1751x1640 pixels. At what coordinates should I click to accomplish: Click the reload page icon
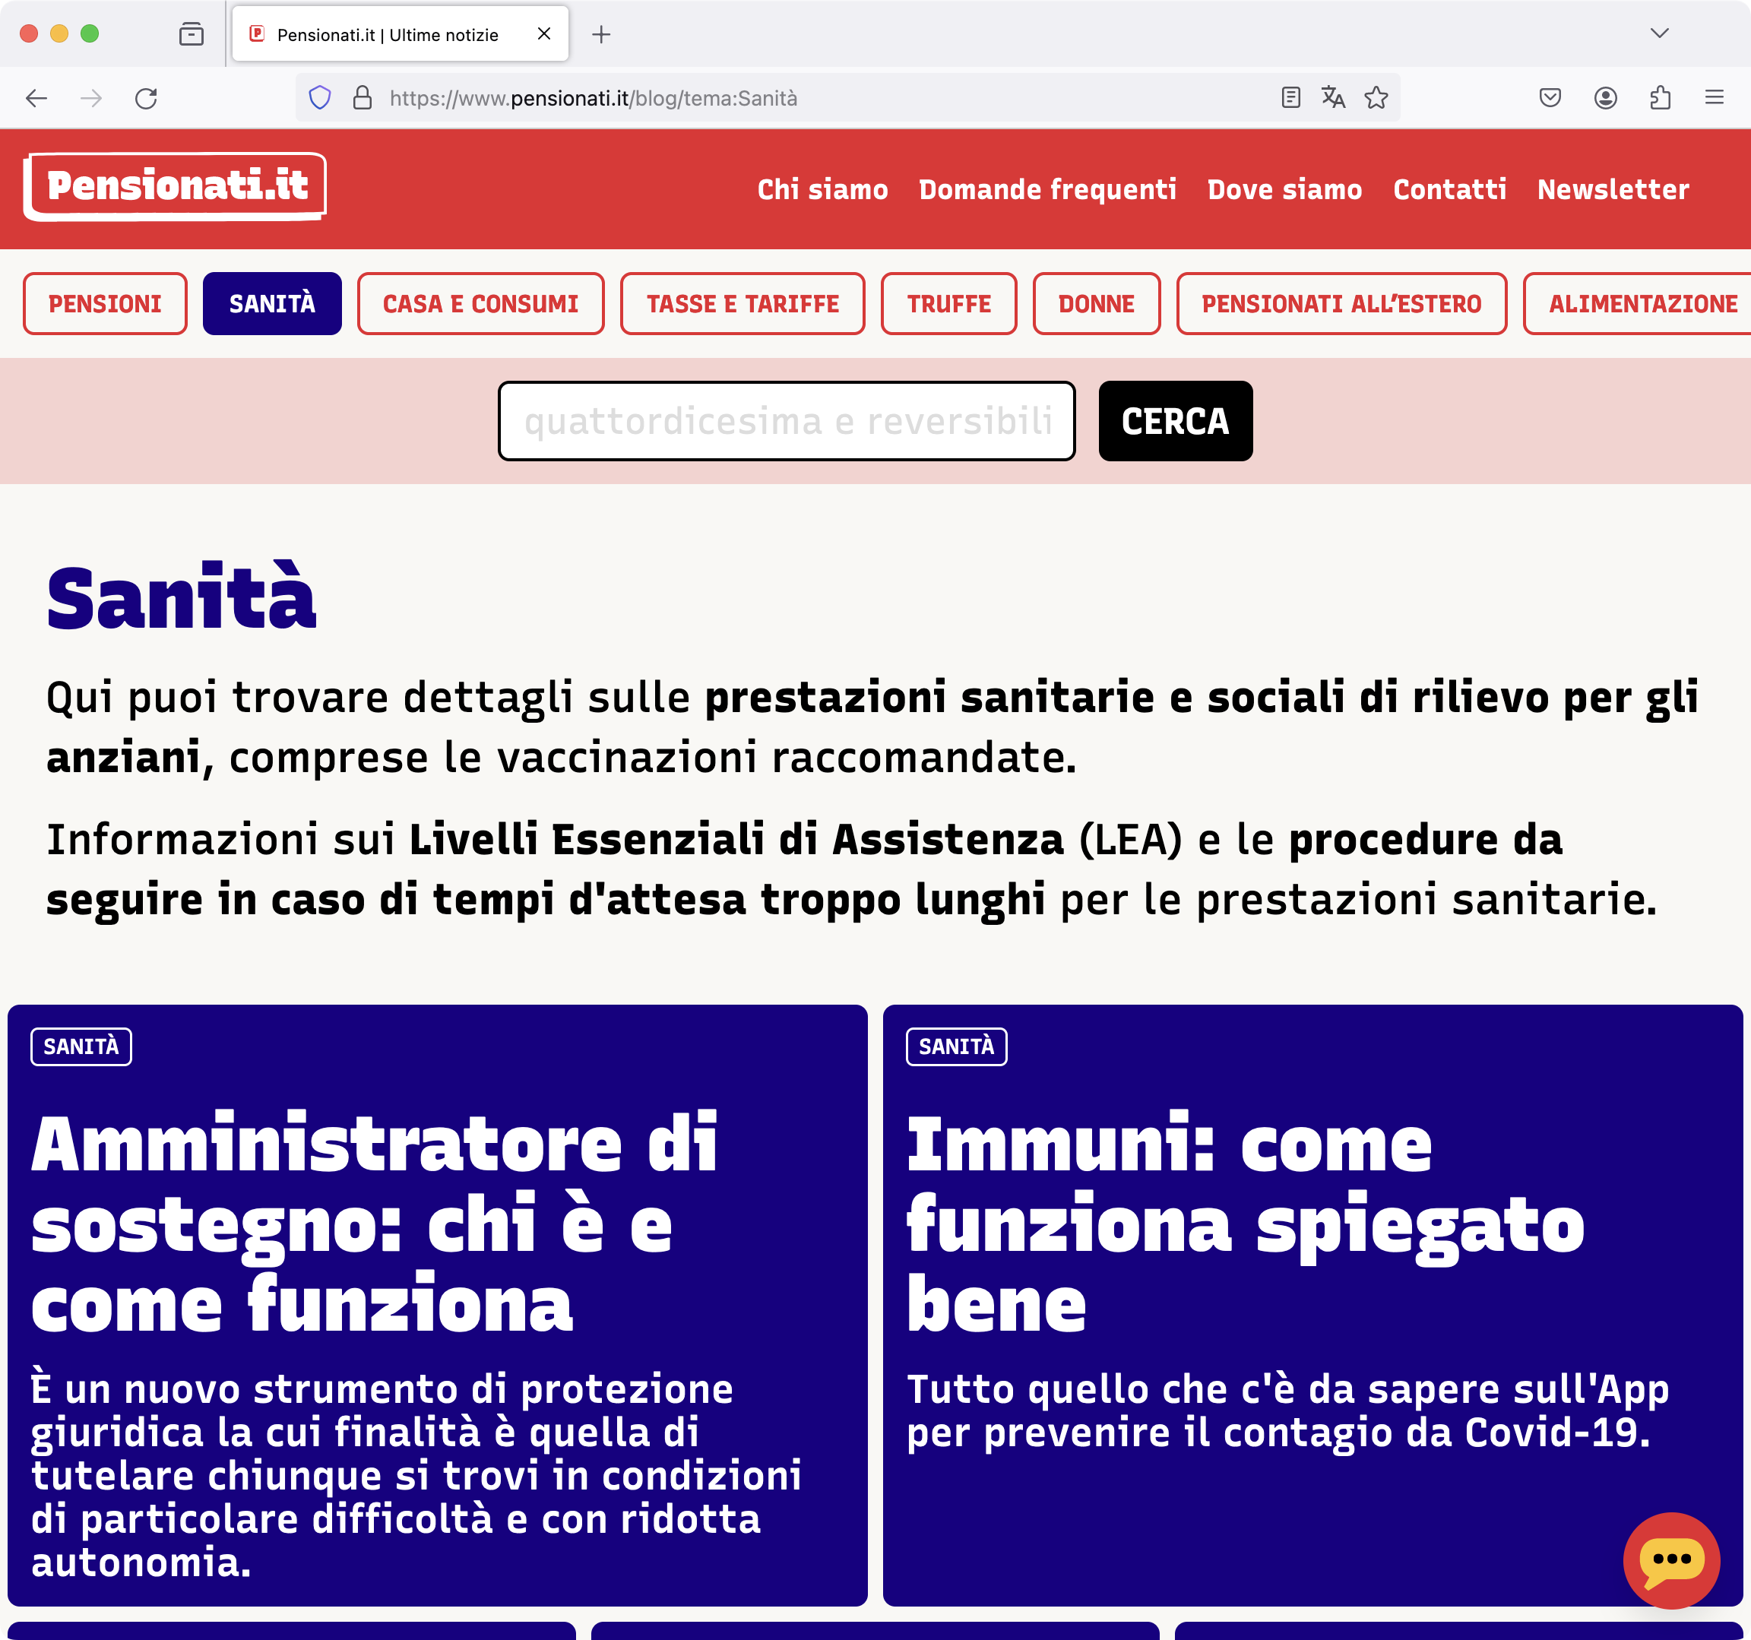click(x=146, y=98)
